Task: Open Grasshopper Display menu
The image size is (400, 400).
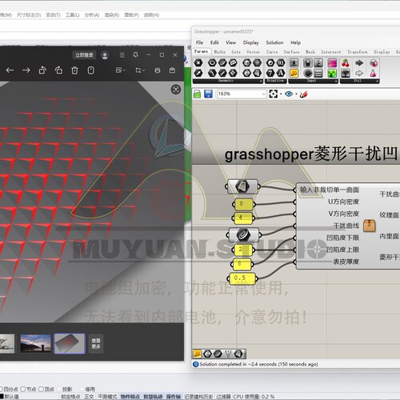Action: click(x=251, y=42)
